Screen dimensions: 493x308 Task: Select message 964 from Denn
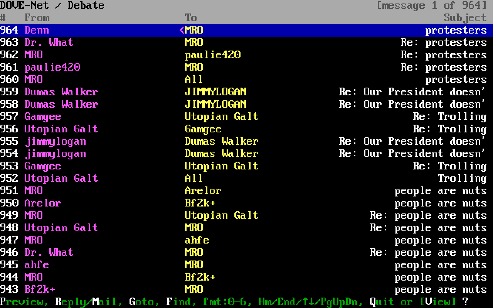pos(37,30)
